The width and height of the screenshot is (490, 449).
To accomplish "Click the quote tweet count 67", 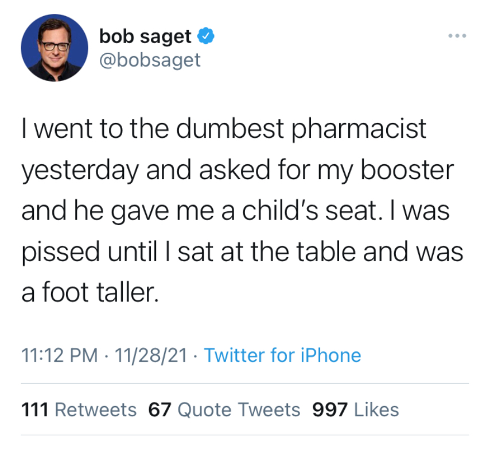I will (160, 410).
